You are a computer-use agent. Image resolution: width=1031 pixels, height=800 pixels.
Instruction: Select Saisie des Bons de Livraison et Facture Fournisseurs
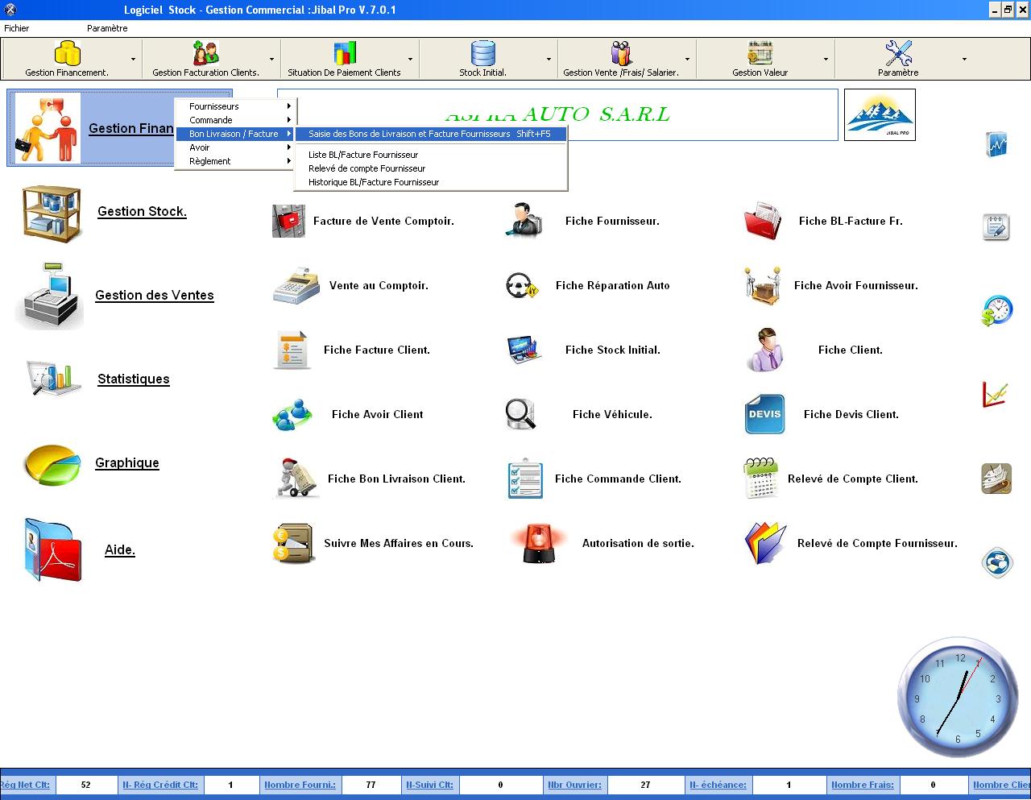pos(431,134)
